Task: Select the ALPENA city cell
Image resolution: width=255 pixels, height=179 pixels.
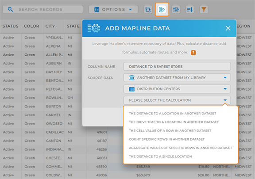Action: (54, 46)
